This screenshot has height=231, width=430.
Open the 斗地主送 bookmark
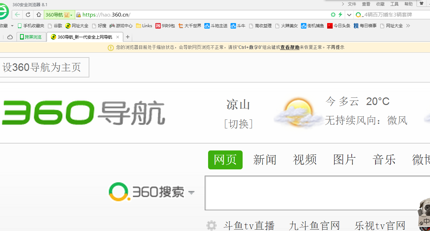coord(216,26)
